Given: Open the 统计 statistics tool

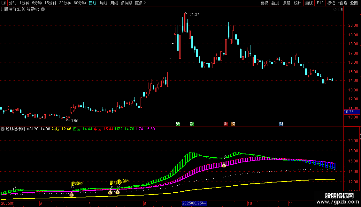Looking at the screenshot, I should pyautogui.click(x=297, y=3).
